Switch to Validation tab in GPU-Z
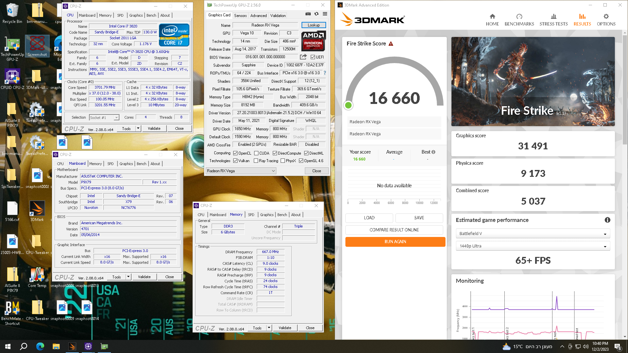Image resolution: width=628 pixels, height=353 pixels. pos(278,15)
